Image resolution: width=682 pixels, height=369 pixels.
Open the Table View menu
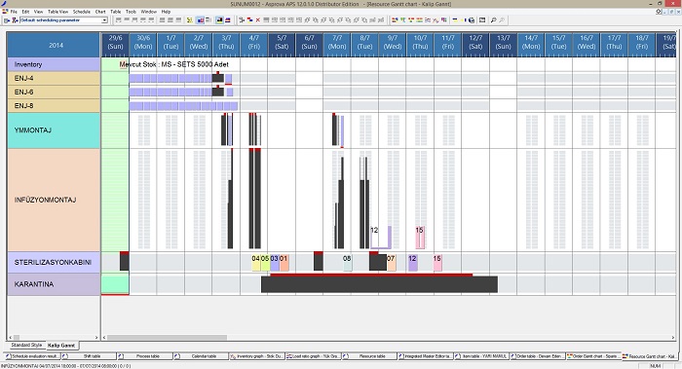pos(57,12)
